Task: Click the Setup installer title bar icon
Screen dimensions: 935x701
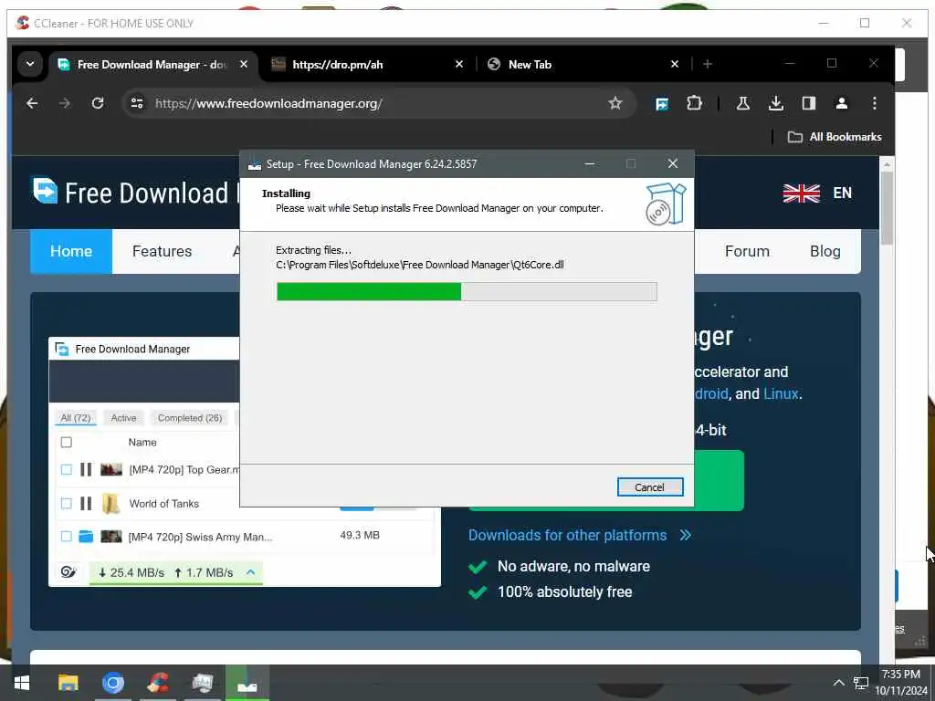Action: 255,164
